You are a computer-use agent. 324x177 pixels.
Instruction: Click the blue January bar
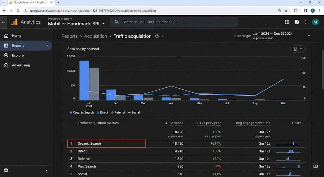pyautogui.click(x=84, y=80)
